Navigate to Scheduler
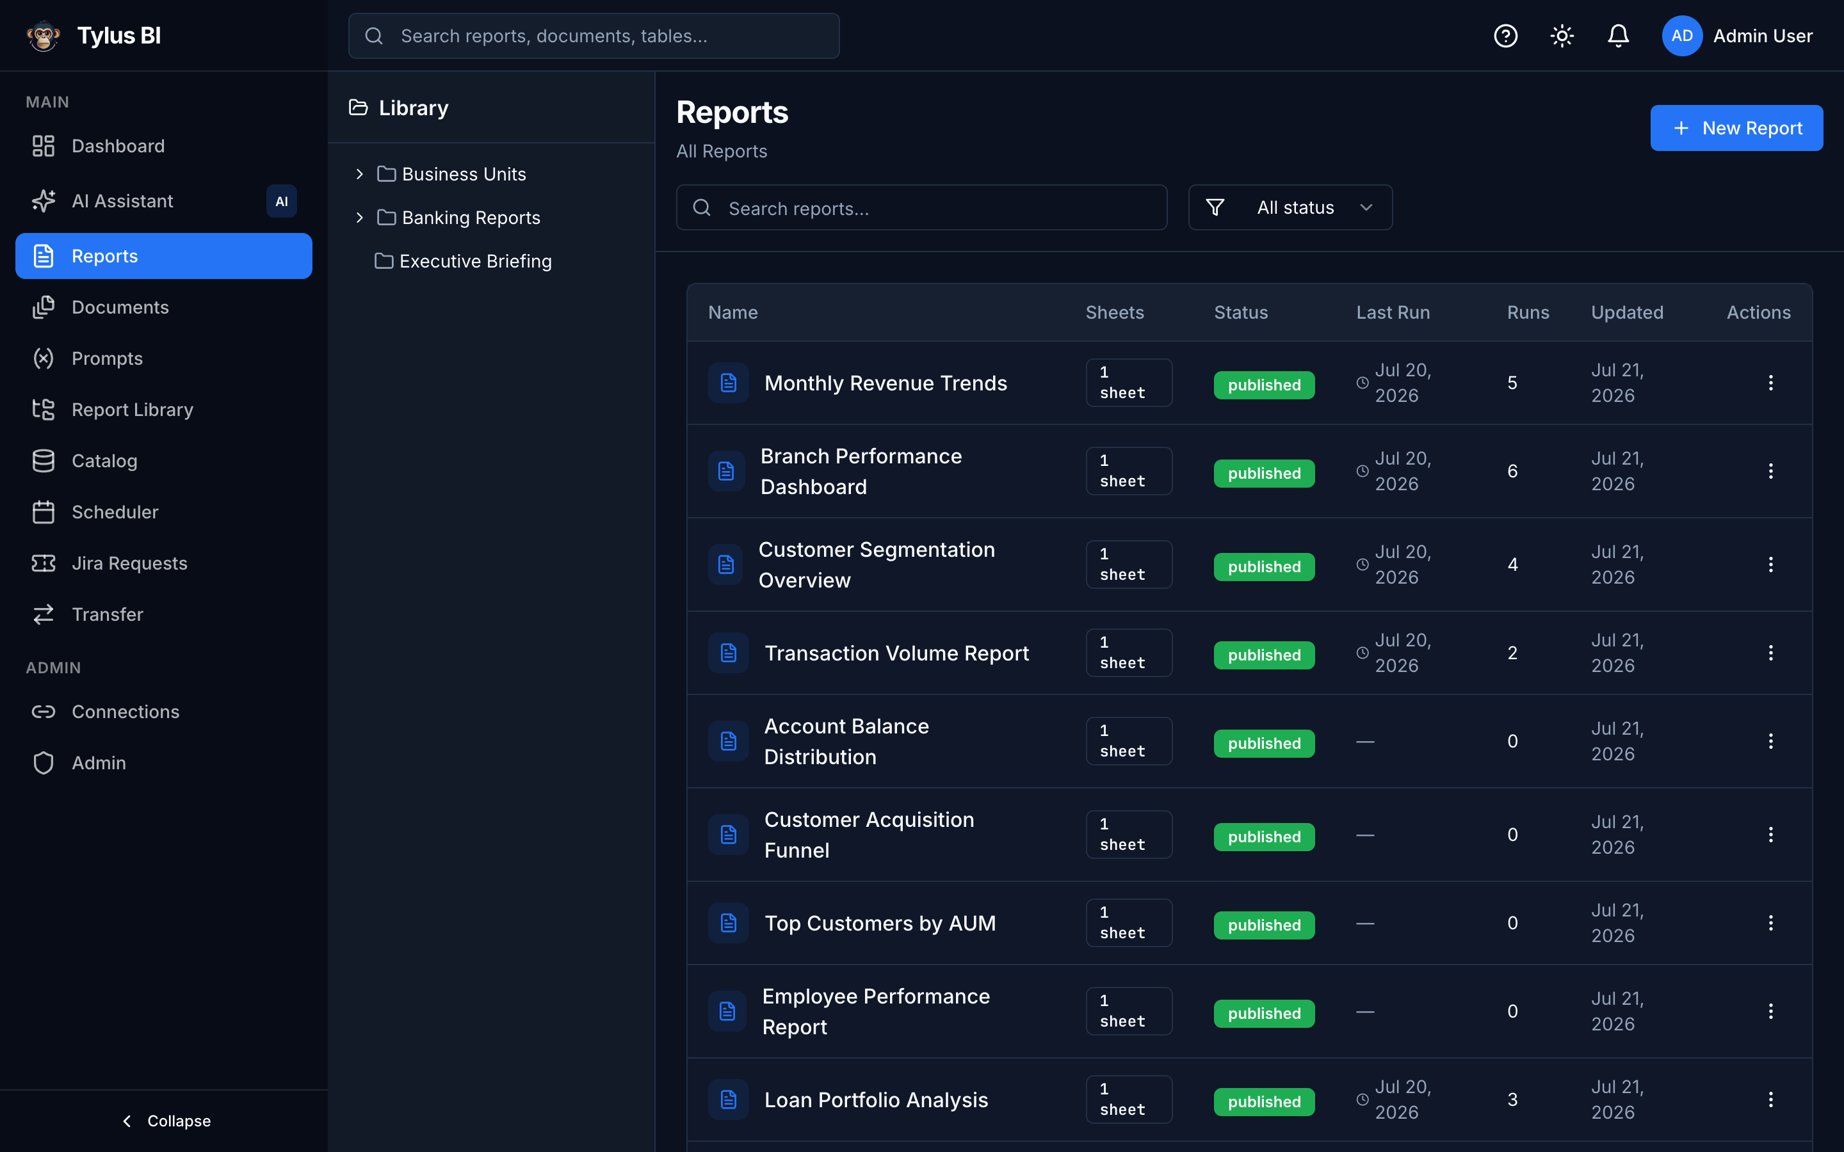This screenshot has height=1152, width=1844. pos(164,512)
